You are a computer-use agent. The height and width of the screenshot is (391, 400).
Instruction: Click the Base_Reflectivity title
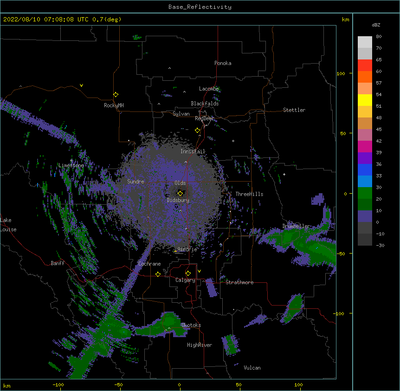(x=200, y=7)
